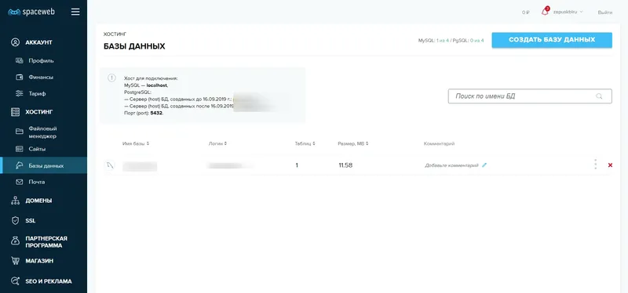Expand the ДОМЕНЫ section
Viewport: 628px width, 293px height.
click(x=38, y=201)
